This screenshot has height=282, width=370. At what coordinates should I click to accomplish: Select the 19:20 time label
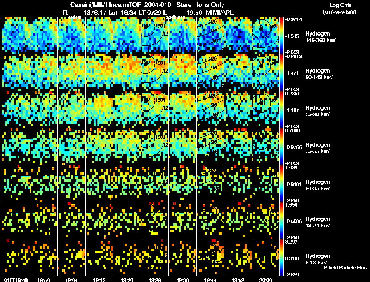coord(127,280)
